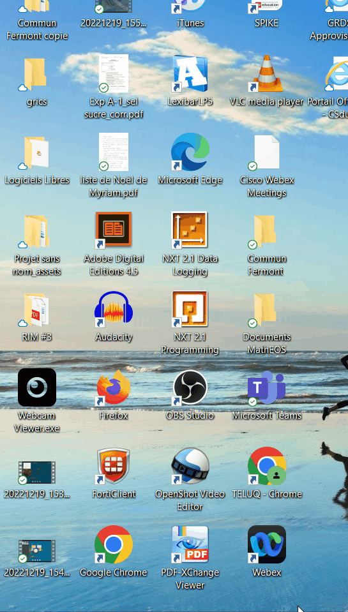The height and width of the screenshot is (612, 348).
Task: Select the 20221219_154... video file
Action: [x=37, y=551]
